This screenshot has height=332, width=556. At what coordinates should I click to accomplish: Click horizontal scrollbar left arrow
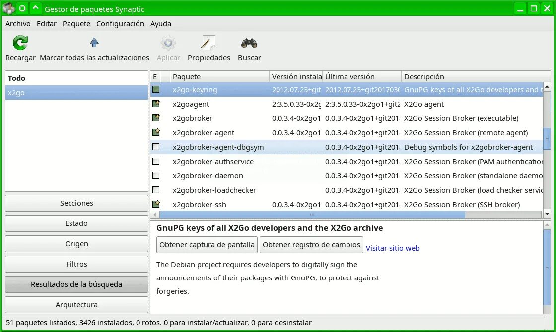pos(154,215)
